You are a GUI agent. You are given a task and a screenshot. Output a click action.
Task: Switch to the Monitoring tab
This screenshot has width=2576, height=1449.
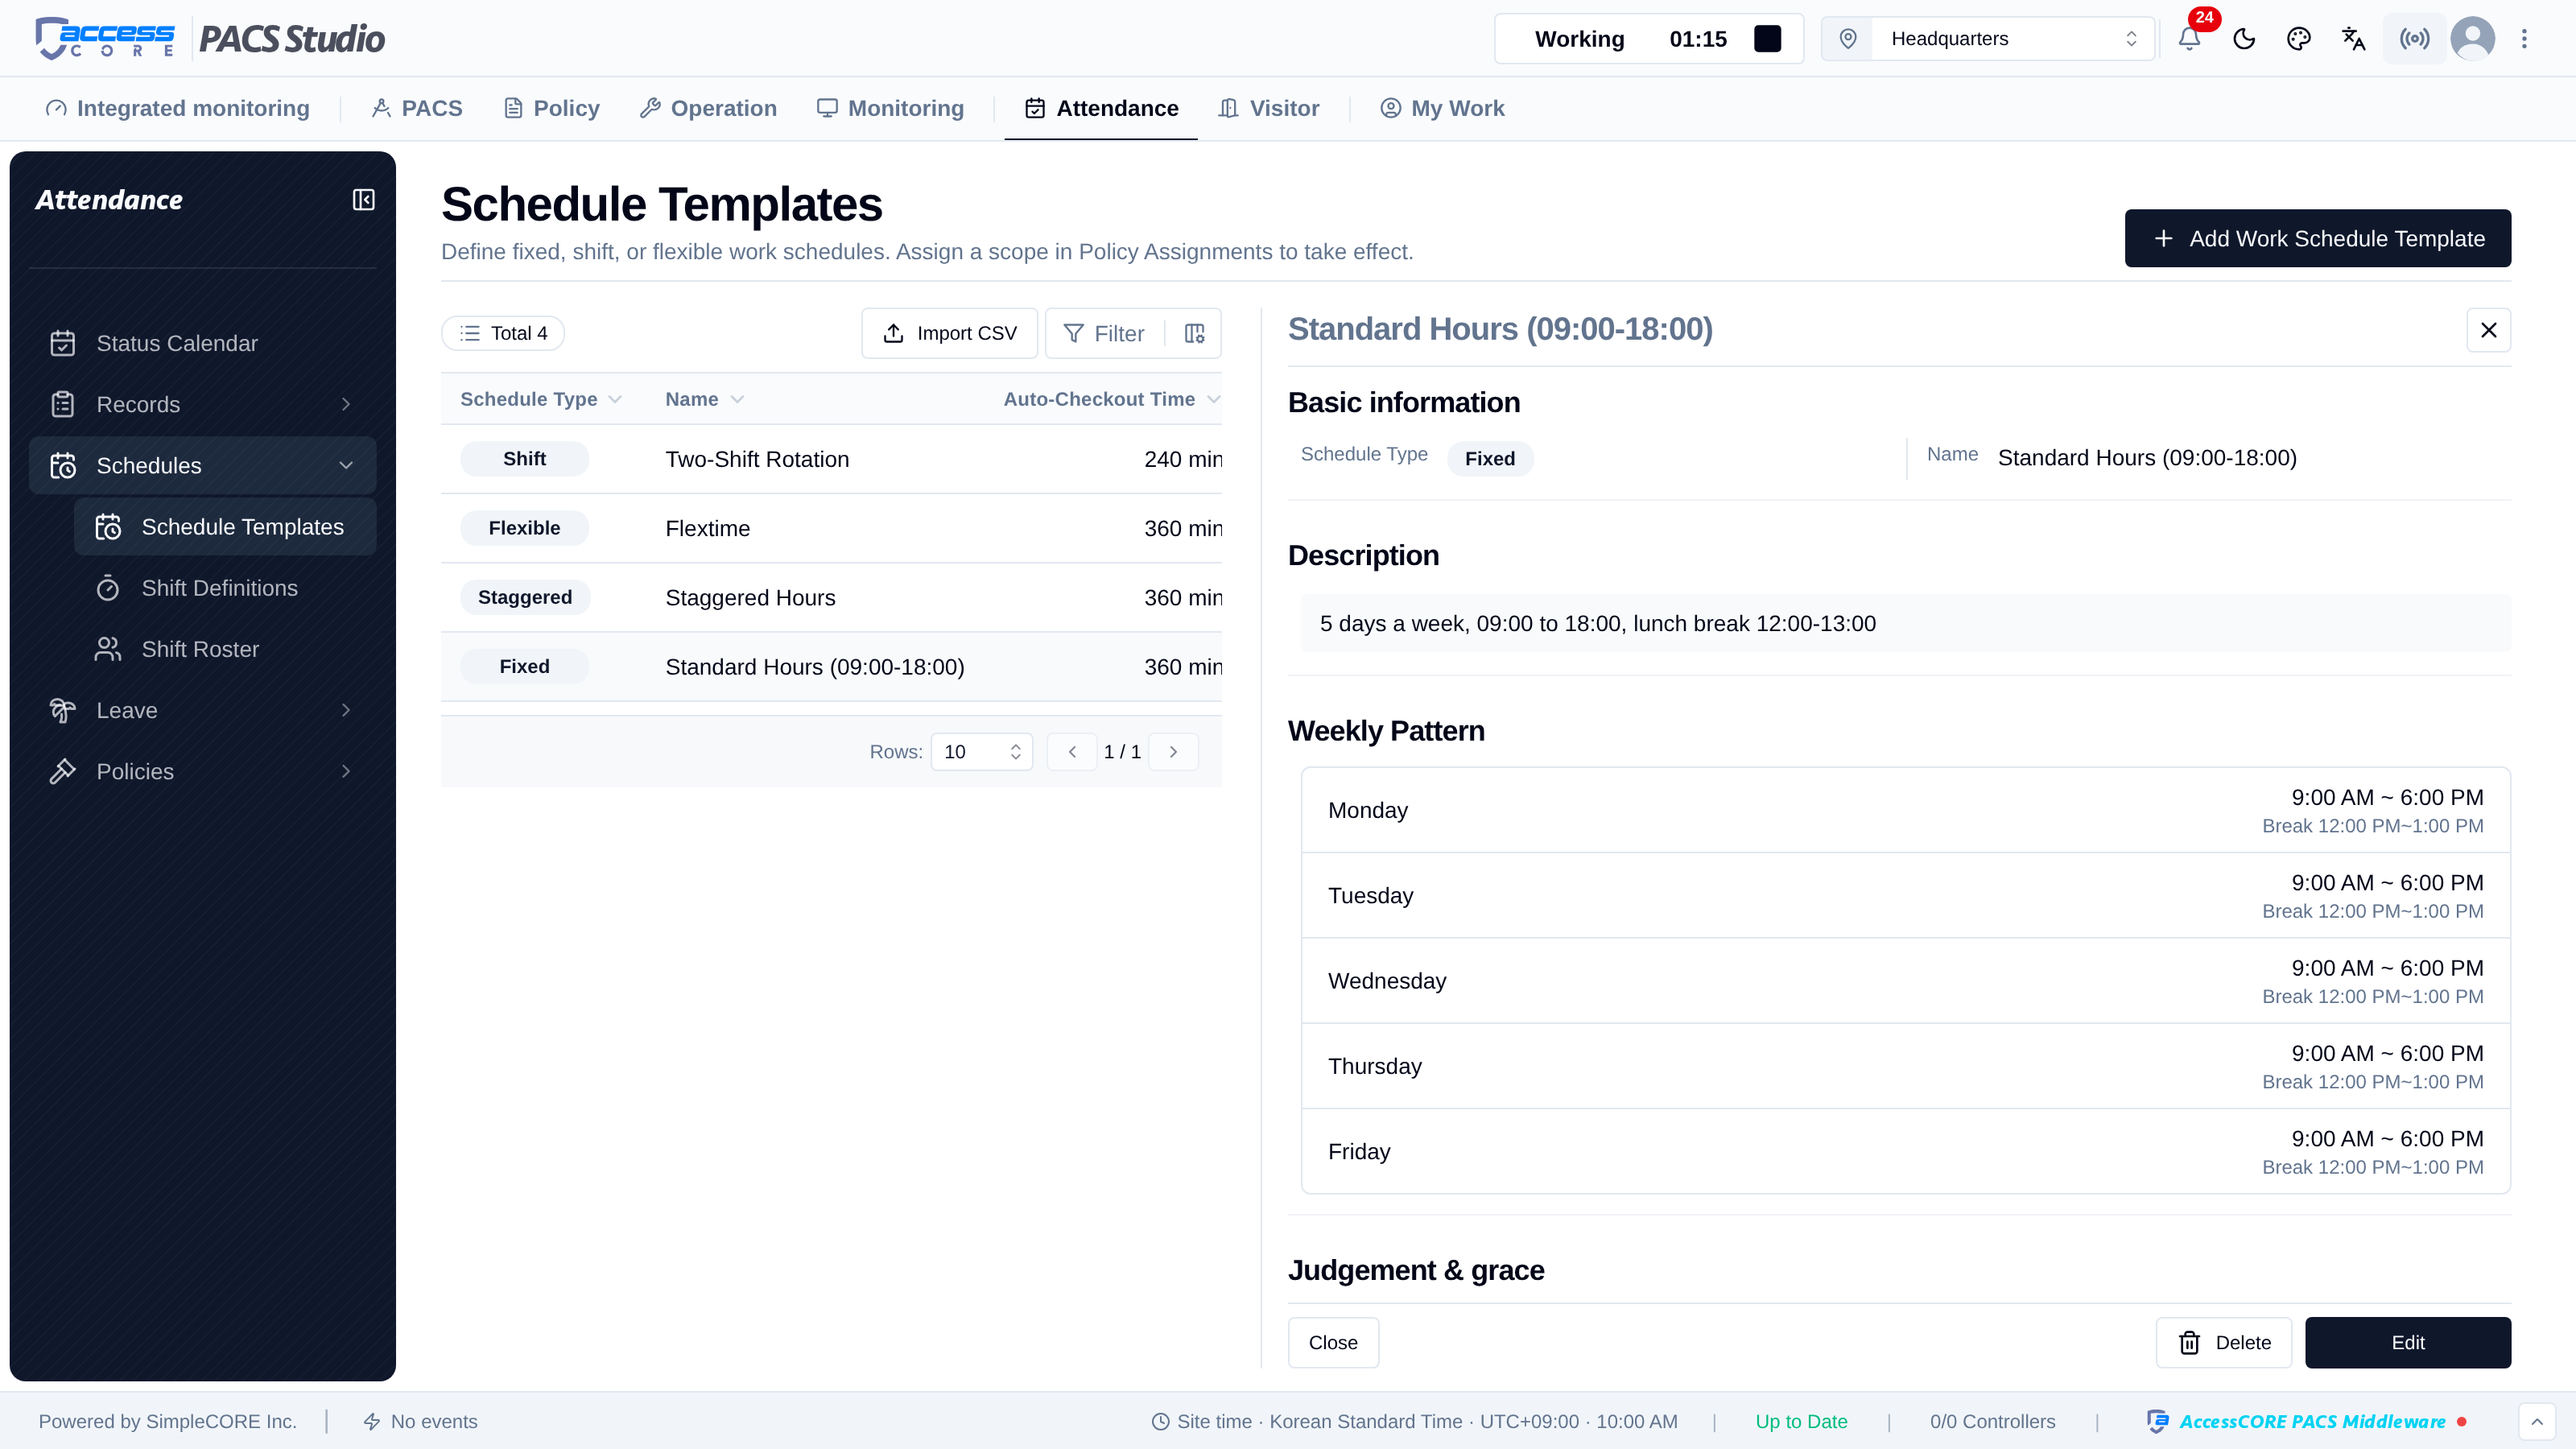(890, 108)
